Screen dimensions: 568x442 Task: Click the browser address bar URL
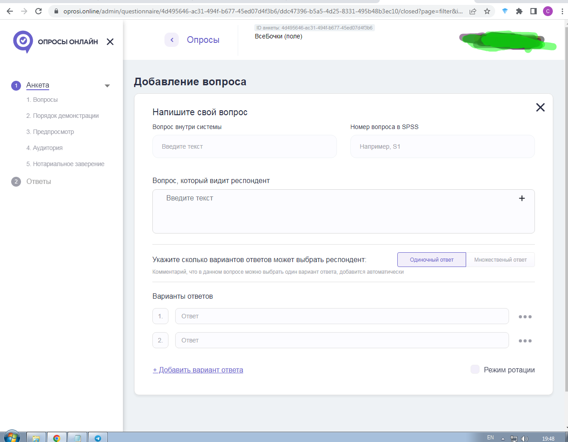coord(263,11)
